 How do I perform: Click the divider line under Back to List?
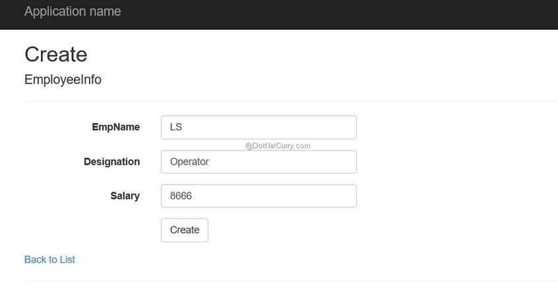[290, 280]
